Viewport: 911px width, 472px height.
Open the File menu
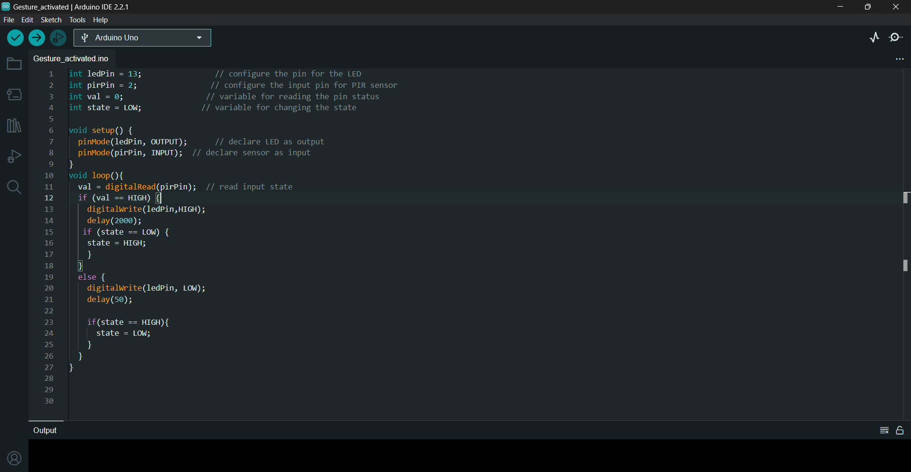9,20
